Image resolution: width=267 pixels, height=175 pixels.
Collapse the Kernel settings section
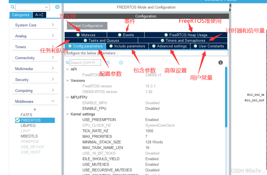coord(67,114)
